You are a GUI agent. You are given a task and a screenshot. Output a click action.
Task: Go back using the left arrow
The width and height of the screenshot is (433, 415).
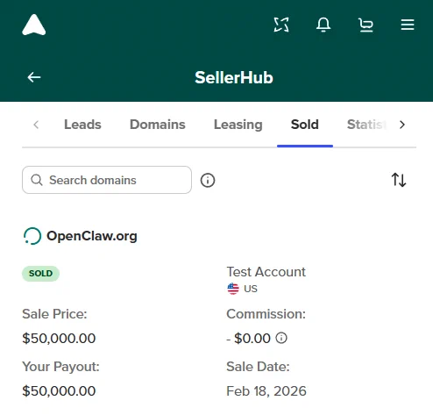(34, 77)
